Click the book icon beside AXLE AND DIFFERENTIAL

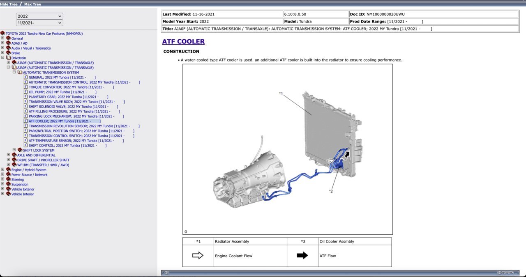(14, 155)
